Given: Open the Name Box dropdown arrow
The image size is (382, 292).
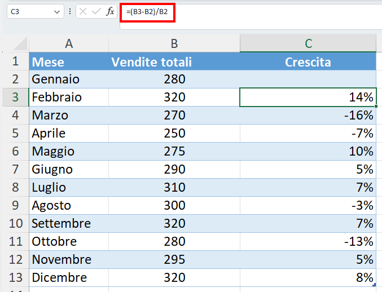Looking at the screenshot, I should (57, 12).
